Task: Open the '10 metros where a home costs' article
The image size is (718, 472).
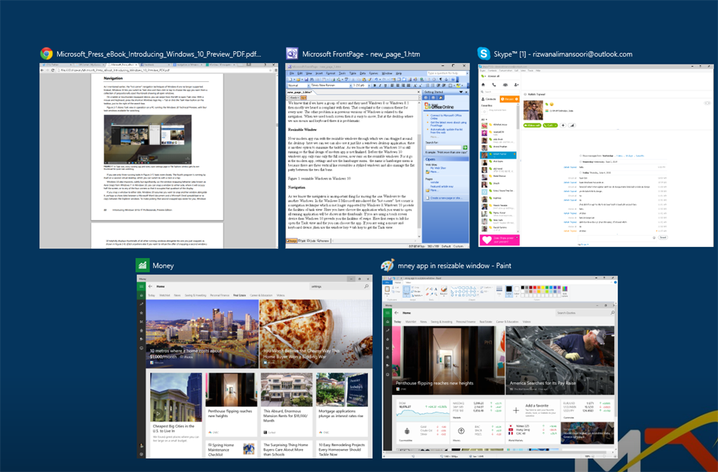Action: pos(202,335)
